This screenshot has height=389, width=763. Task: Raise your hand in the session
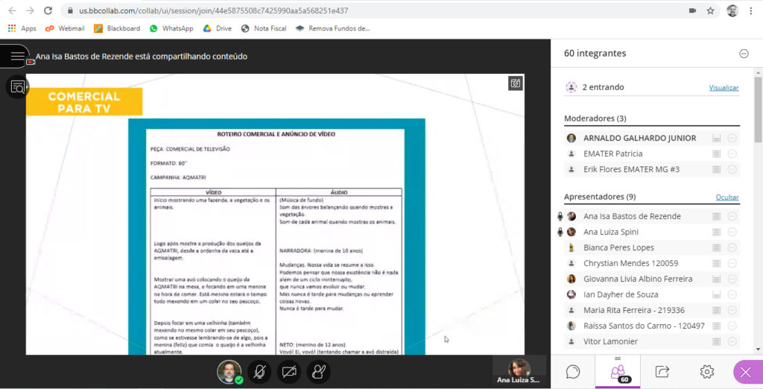(x=318, y=371)
